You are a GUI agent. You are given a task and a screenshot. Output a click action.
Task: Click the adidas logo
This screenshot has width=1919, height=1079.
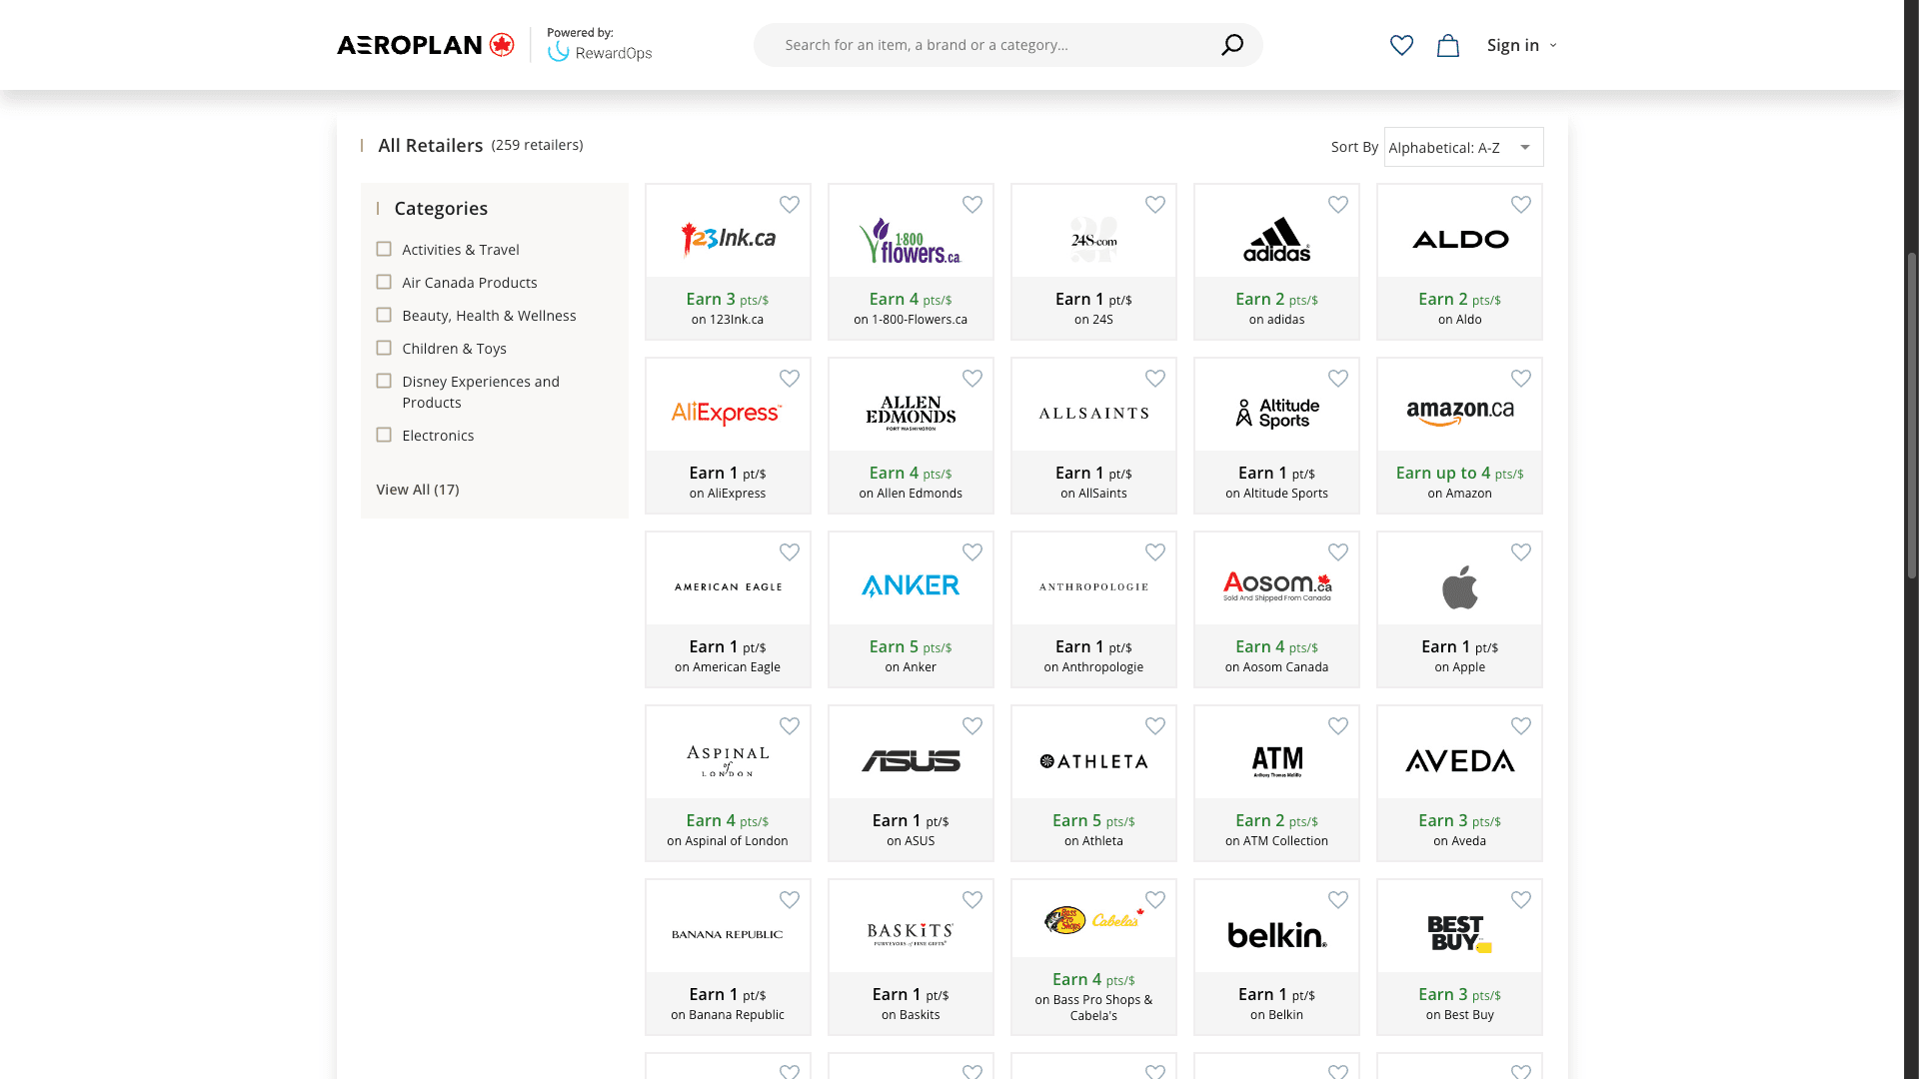click(x=1277, y=239)
